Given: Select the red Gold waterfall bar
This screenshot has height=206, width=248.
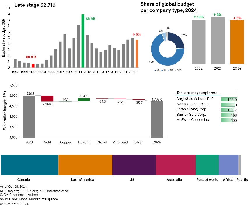Looking at the screenshot, I should click(x=47, y=98).
